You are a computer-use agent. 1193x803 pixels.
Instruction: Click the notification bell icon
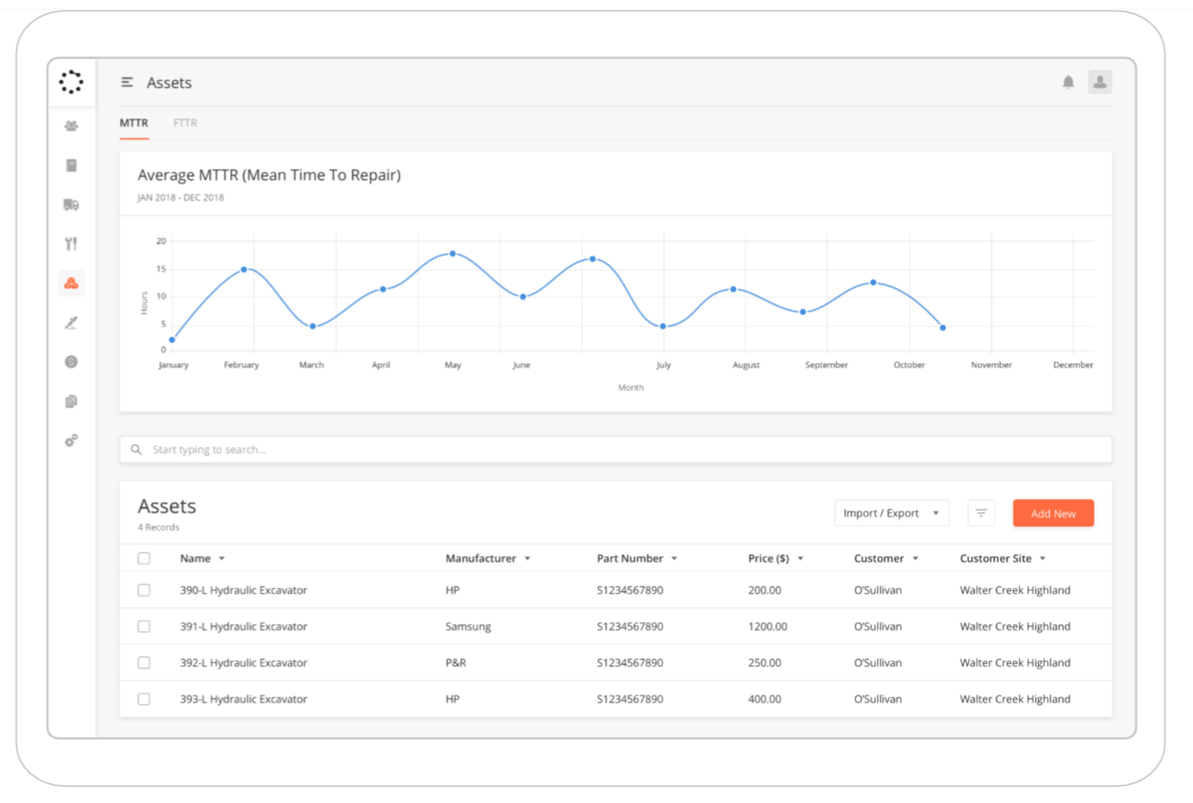tap(1068, 82)
